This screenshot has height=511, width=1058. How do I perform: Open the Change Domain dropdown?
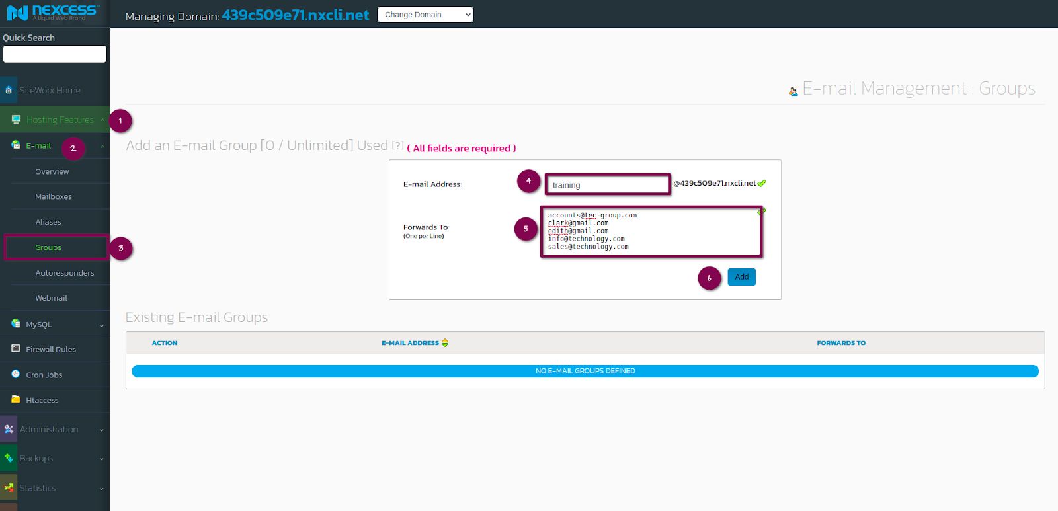point(425,15)
